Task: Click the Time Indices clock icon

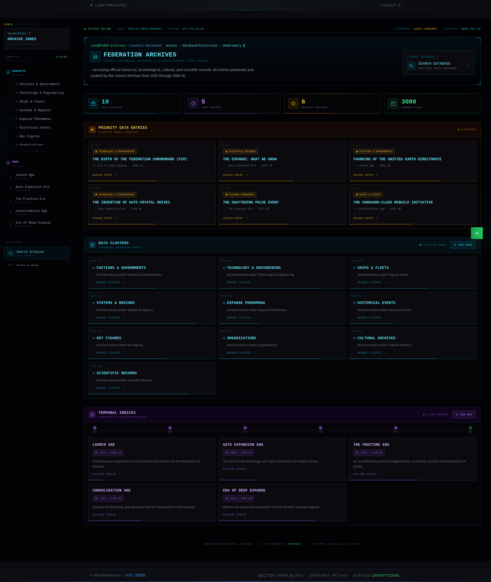Action: click(193, 104)
